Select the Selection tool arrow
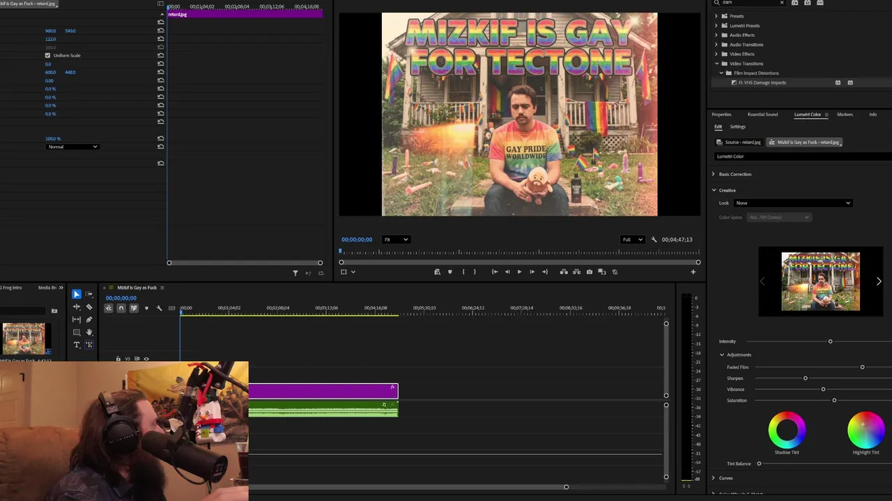The width and height of the screenshot is (892, 501). [77, 294]
